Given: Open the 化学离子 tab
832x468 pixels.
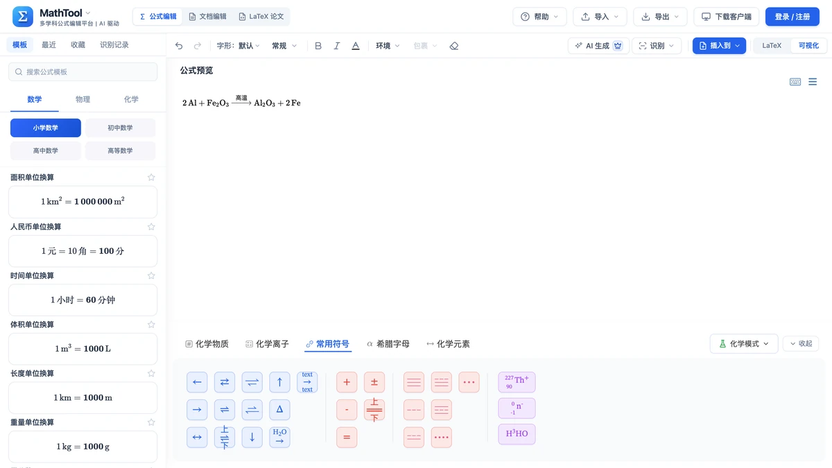Looking at the screenshot, I should click(x=267, y=344).
